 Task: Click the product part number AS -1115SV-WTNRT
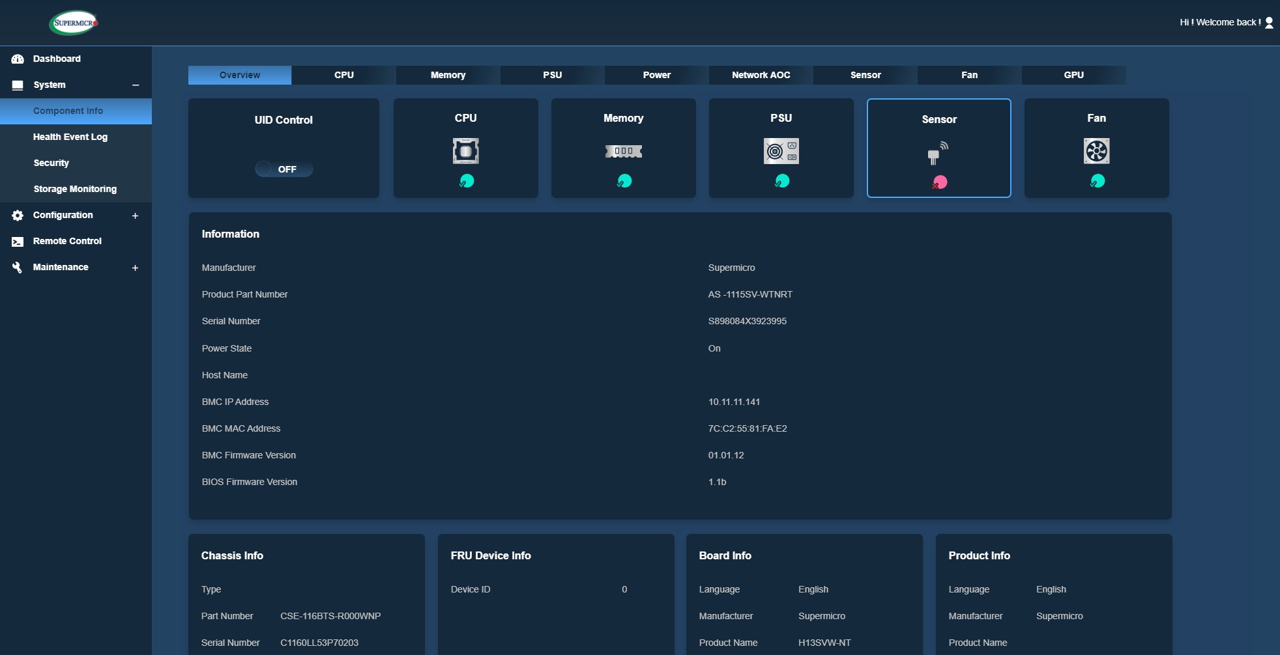(x=750, y=294)
